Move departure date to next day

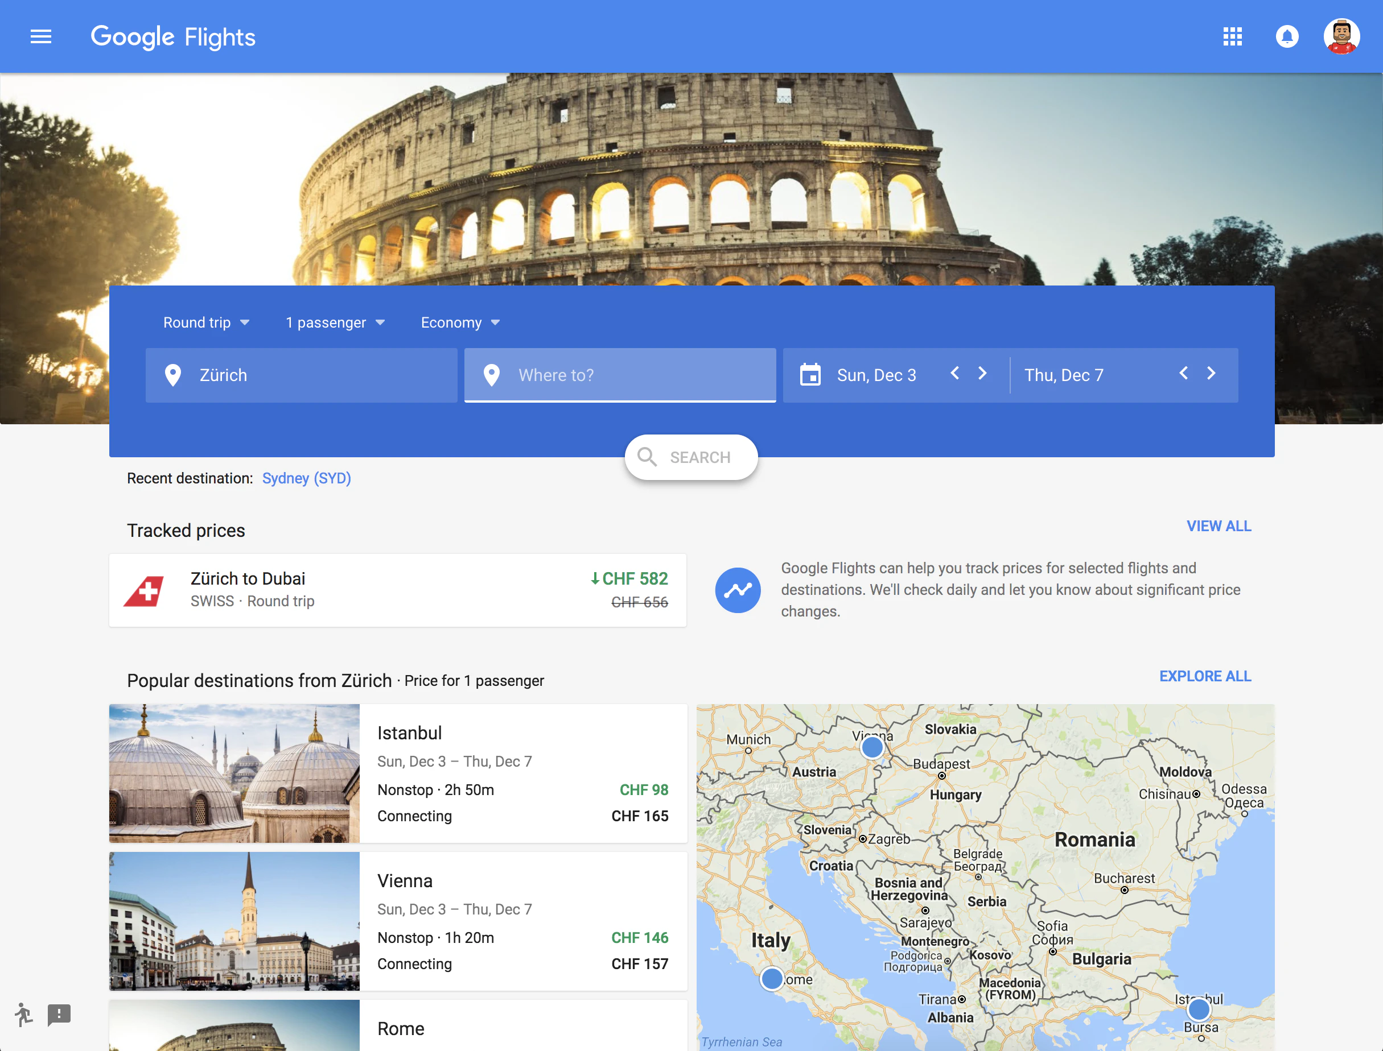(x=982, y=374)
